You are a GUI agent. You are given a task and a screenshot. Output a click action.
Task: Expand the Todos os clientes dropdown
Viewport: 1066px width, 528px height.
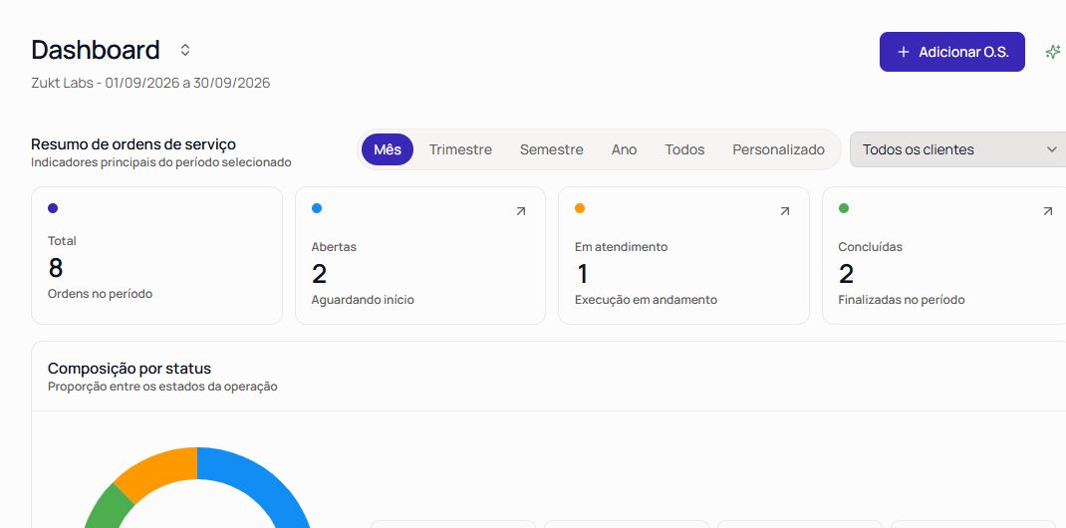[x=957, y=149]
